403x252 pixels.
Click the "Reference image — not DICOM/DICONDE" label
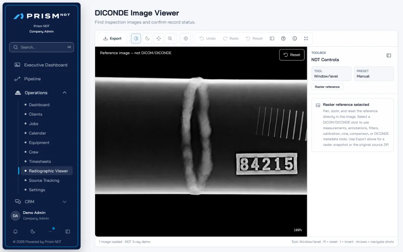point(136,53)
